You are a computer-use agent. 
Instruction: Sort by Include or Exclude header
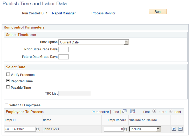click(x=143, y=120)
